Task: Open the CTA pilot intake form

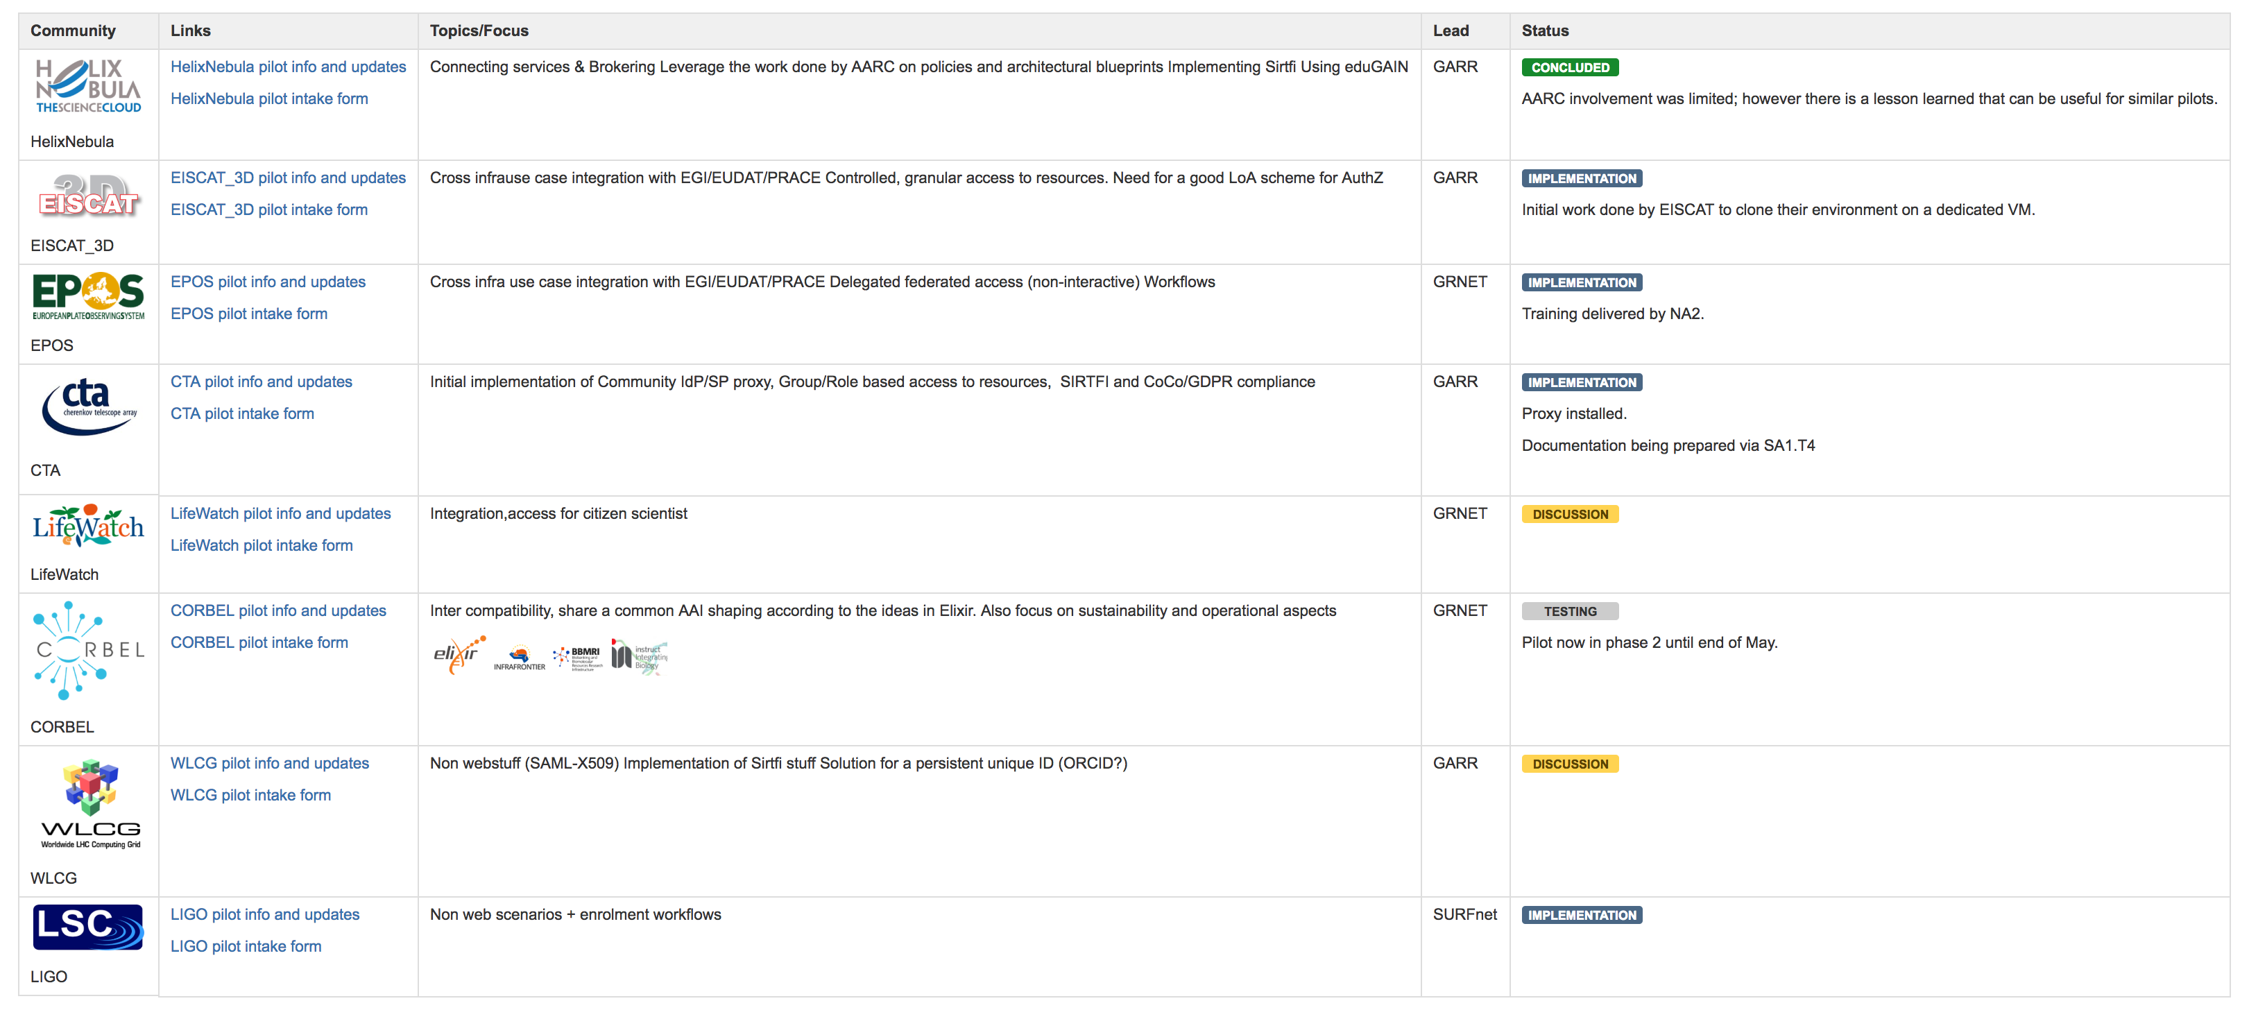Action: tap(242, 413)
